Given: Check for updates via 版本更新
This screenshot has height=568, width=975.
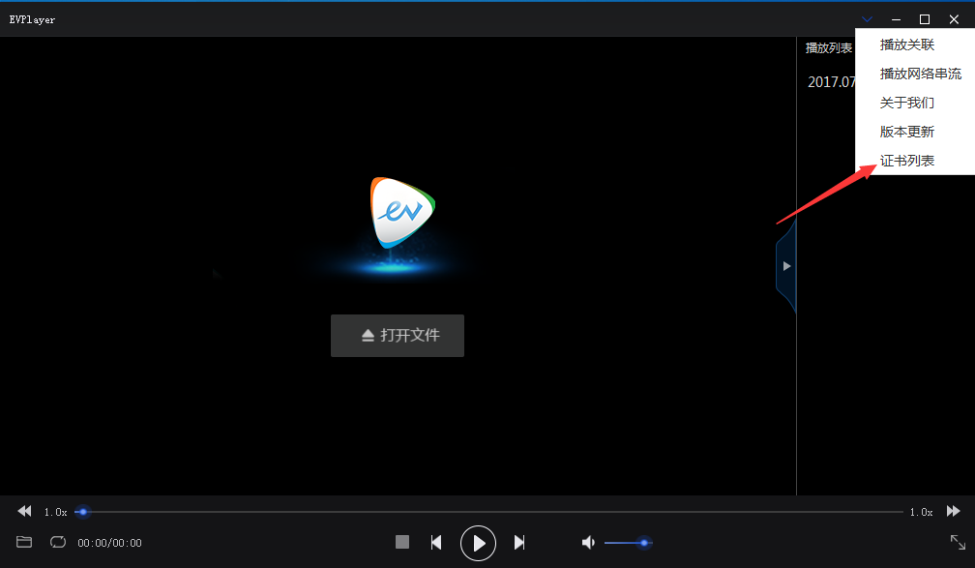Looking at the screenshot, I should [x=907, y=132].
